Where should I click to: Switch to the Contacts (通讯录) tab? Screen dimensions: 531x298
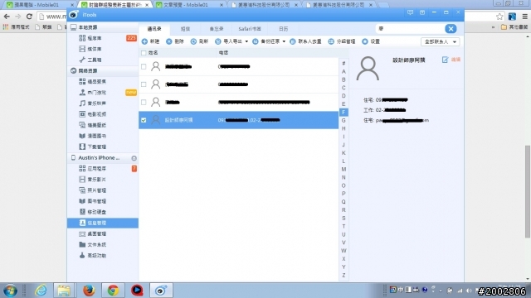[x=154, y=29]
